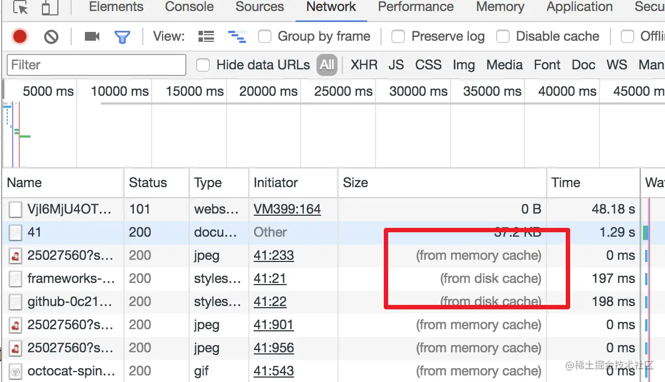Check the Disable cache option

point(503,37)
